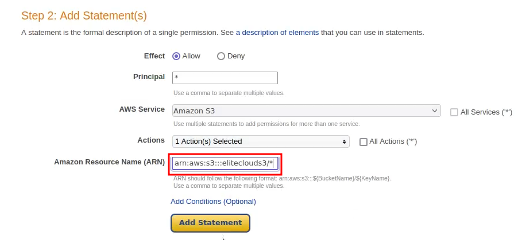Click the 'Step 2: Add Statement(s)' heading
The image size is (522, 240).
pos(84,16)
